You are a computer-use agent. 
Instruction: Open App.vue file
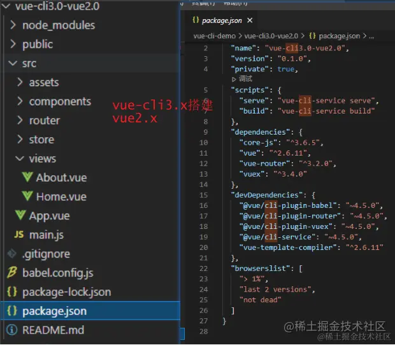pos(50,216)
